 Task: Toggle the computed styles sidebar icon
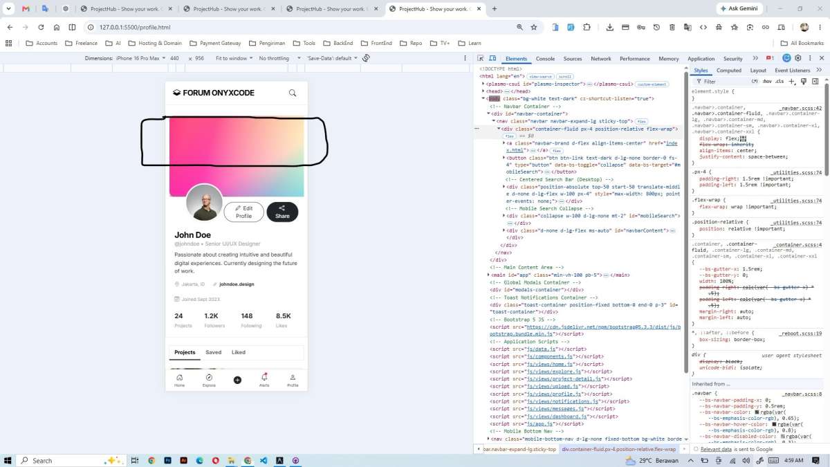815,81
